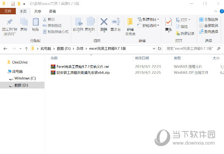The height and width of the screenshot is (154, 224).
Task: Open the recent locations dropdown arrow
Action: pos(20,49)
